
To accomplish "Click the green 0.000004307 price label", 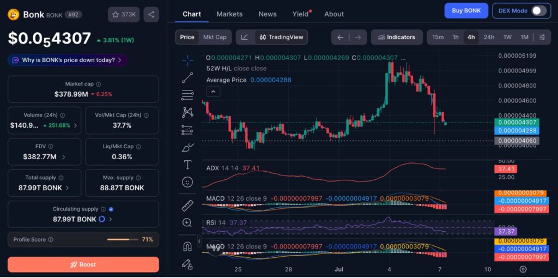I will pyautogui.click(x=517, y=122).
